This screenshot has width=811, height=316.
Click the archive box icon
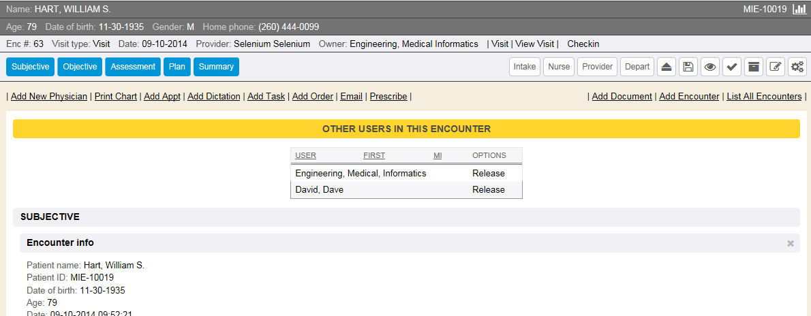pyautogui.click(x=753, y=67)
